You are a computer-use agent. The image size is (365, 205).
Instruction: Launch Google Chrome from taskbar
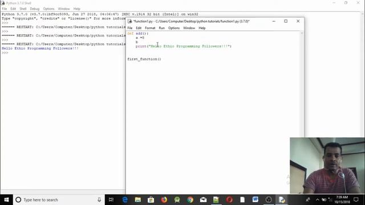tap(190, 200)
